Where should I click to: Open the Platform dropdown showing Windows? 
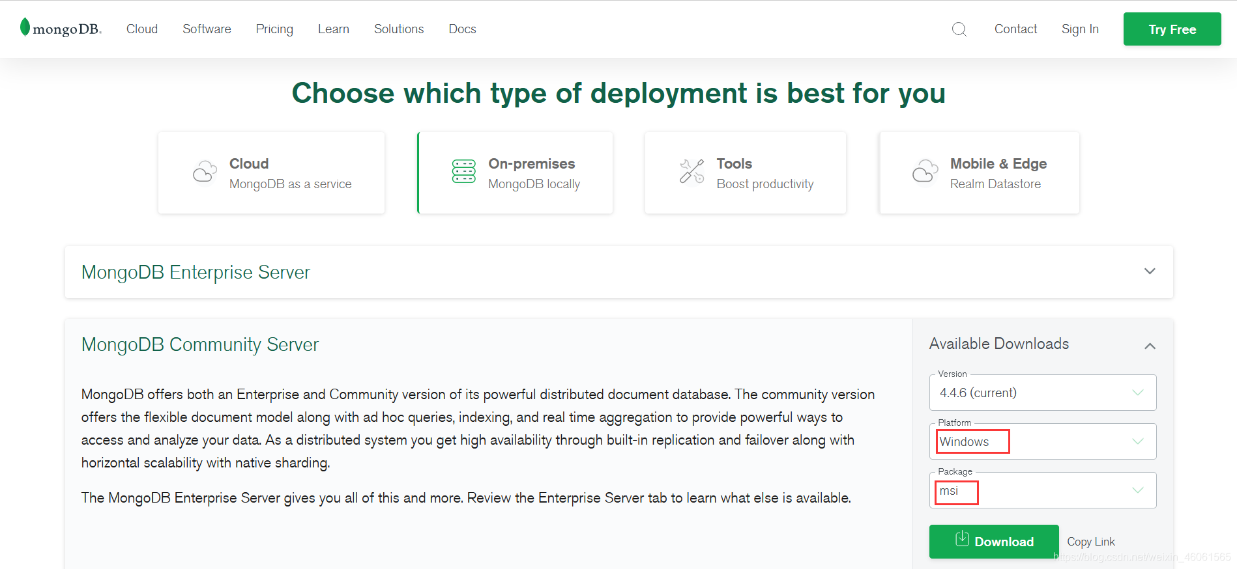pos(1043,441)
